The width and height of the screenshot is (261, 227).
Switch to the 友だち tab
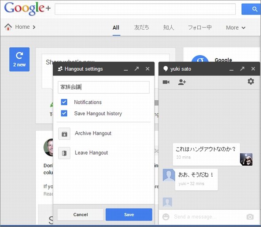click(142, 27)
